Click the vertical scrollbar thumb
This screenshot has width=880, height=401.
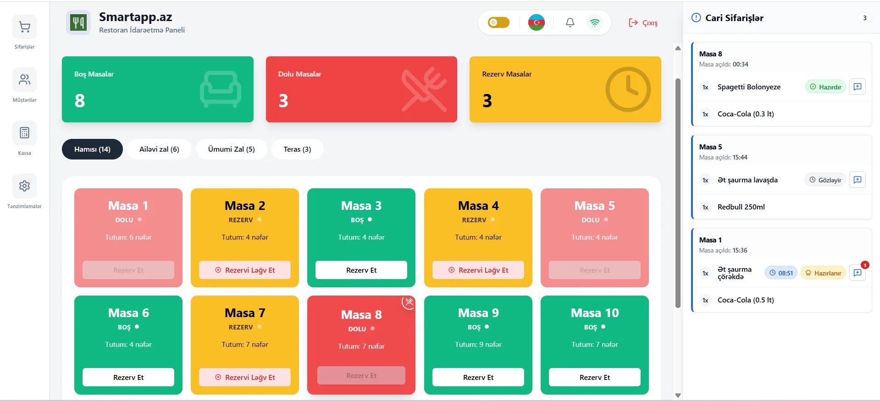(678, 193)
